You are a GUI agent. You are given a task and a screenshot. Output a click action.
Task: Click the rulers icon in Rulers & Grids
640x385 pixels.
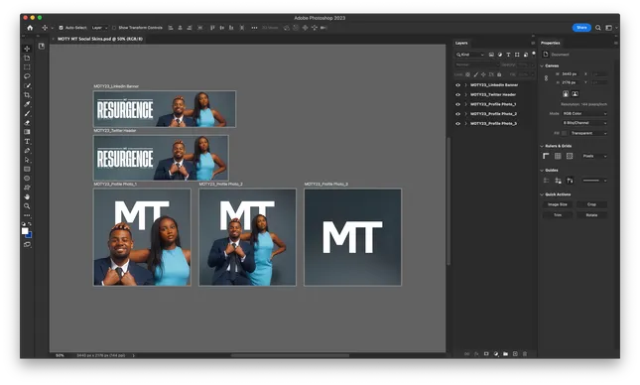click(546, 156)
